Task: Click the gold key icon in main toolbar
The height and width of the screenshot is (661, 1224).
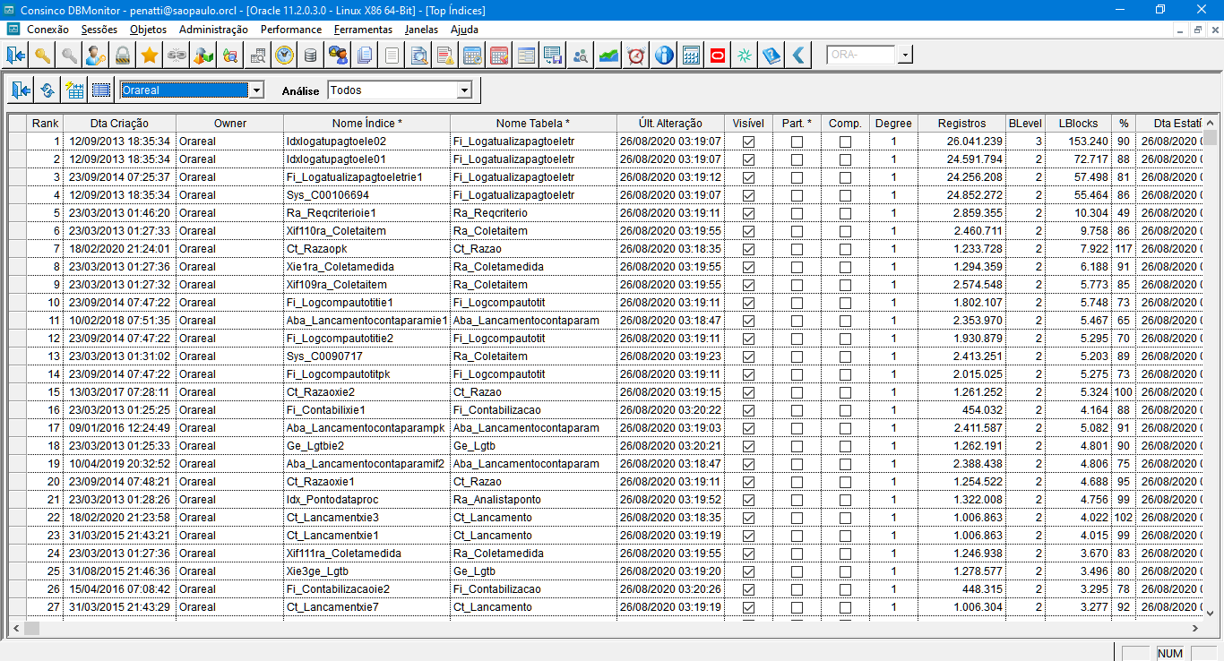Action: click(x=42, y=56)
